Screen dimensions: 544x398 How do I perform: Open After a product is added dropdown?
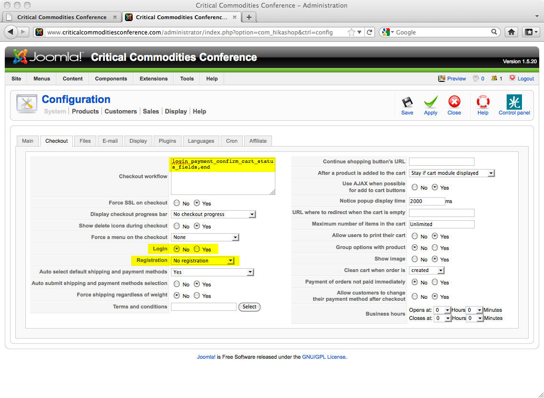coord(452,173)
